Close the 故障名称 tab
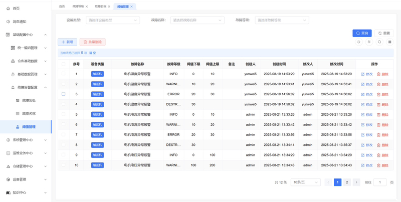Viewport: 401px width, 202px height. (109, 7)
